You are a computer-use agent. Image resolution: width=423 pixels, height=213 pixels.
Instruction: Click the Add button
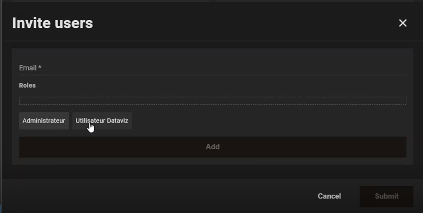[x=213, y=147]
